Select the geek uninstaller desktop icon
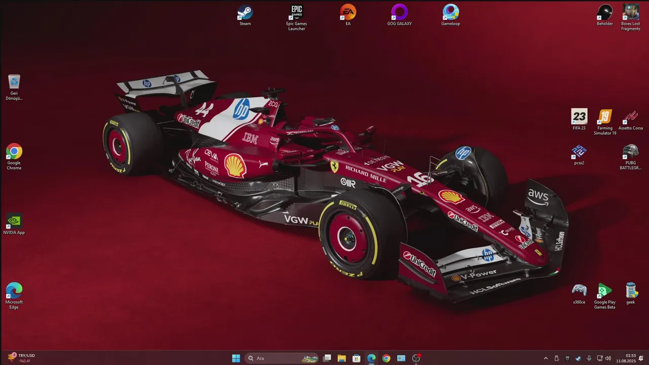649x365 pixels. [x=631, y=293]
